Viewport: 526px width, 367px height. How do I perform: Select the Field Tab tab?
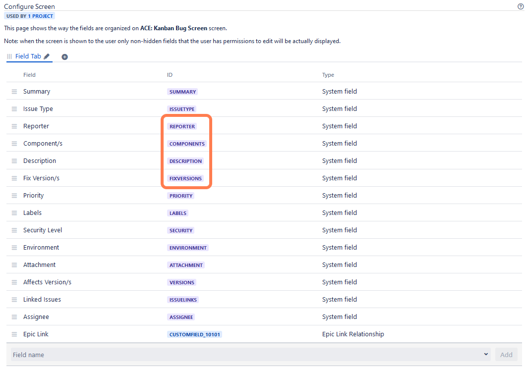click(x=28, y=56)
